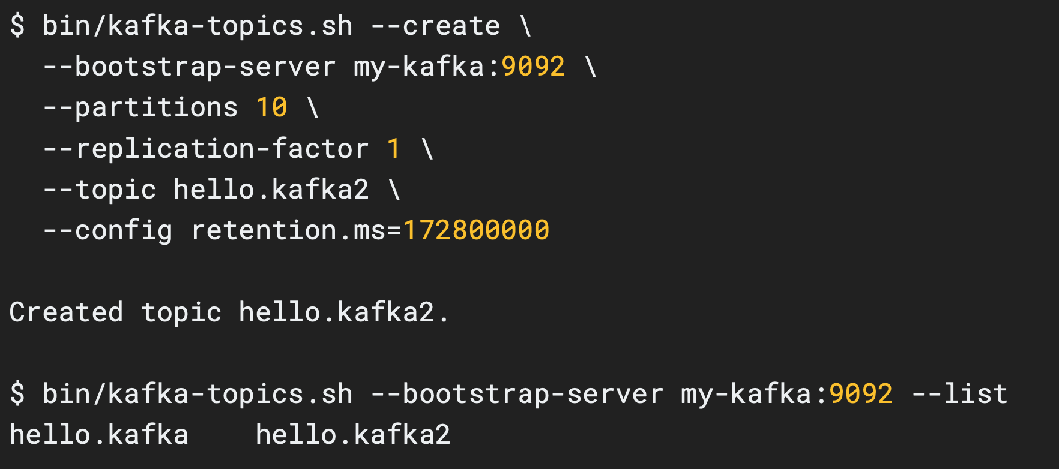
Task: Click the 'Created topic hello.kafka2.' output line
Action: 229,312
